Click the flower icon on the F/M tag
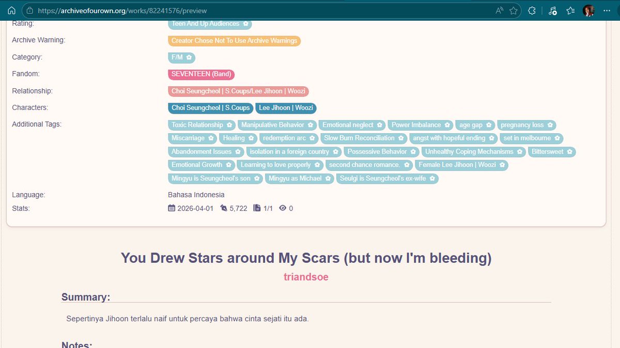Image resolution: width=620 pixels, height=348 pixels. coord(189,57)
